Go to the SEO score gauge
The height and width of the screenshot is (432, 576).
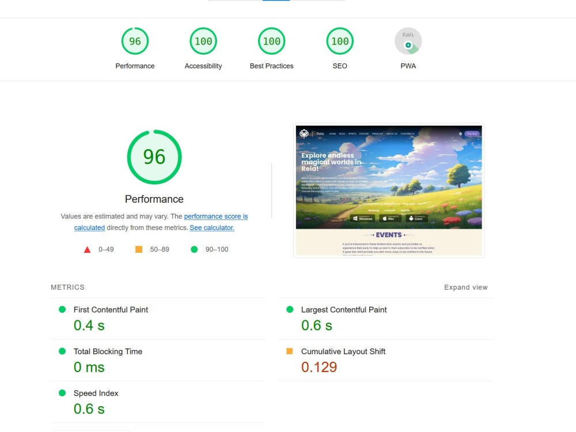click(340, 41)
